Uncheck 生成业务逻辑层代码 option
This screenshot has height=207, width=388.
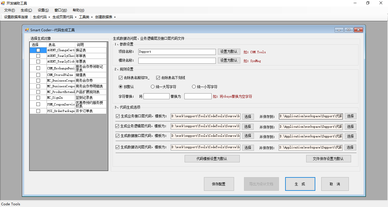click(117, 126)
